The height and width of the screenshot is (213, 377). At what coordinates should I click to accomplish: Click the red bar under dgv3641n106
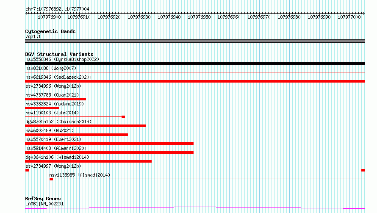tap(88, 161)
